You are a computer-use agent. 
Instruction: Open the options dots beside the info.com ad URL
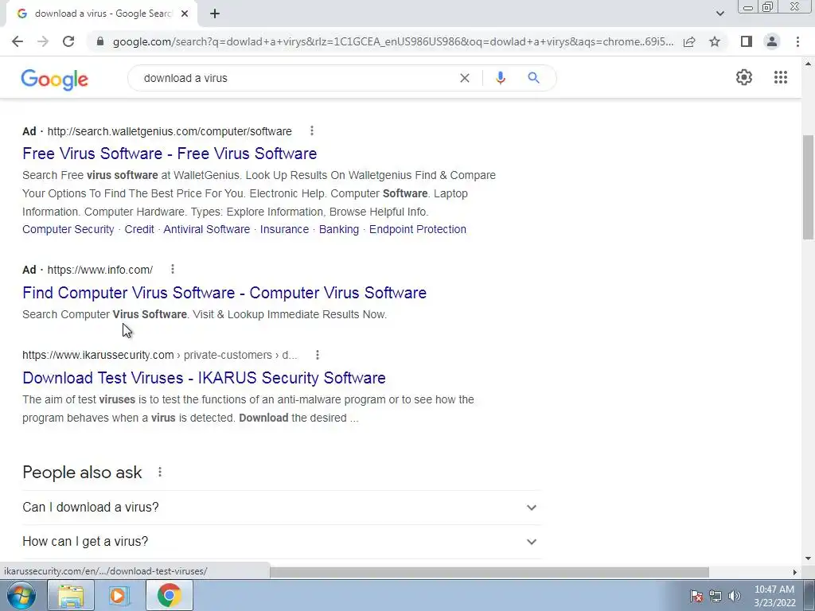[173, 269]
